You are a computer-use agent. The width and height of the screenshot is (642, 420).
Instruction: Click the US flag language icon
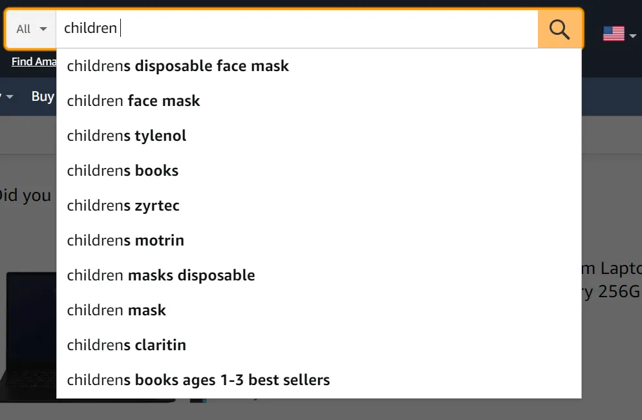pyautogui.click(x=613, y=34)
